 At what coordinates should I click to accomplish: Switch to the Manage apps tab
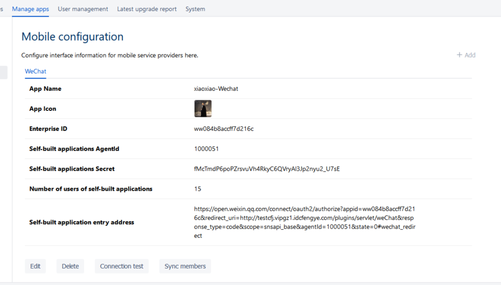[30, 9]
